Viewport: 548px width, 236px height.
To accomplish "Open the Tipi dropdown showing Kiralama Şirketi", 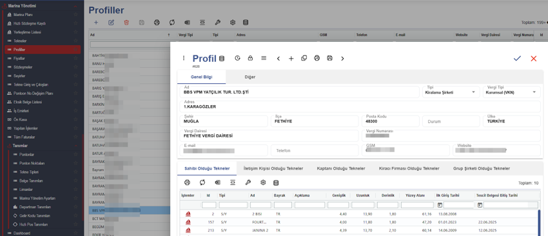I will point(450,92).
